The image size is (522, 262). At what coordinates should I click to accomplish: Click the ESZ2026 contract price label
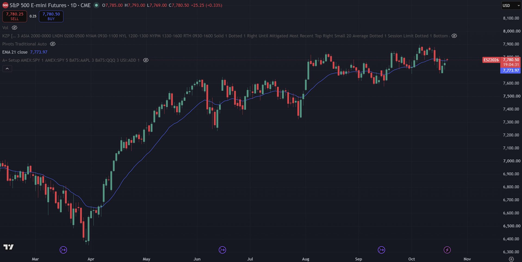click(491, 60)
